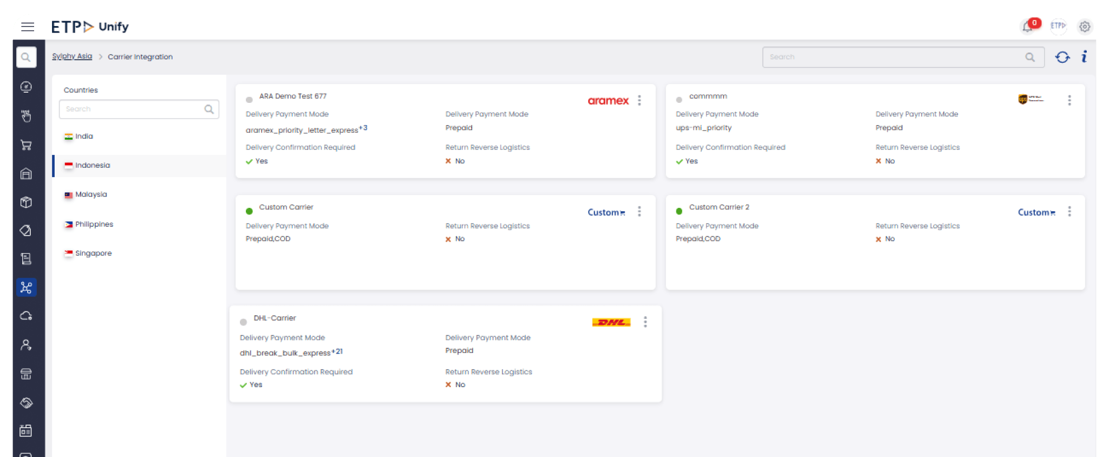Open Custom Carrier 2 three-dot menu

(1069, 212)
